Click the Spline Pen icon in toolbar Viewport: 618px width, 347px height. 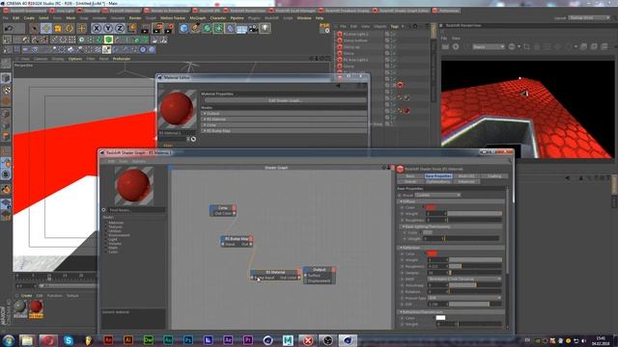click(195, 28)
